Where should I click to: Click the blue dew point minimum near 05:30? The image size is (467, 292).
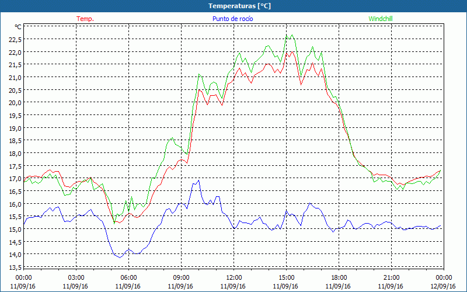point(120,258)
